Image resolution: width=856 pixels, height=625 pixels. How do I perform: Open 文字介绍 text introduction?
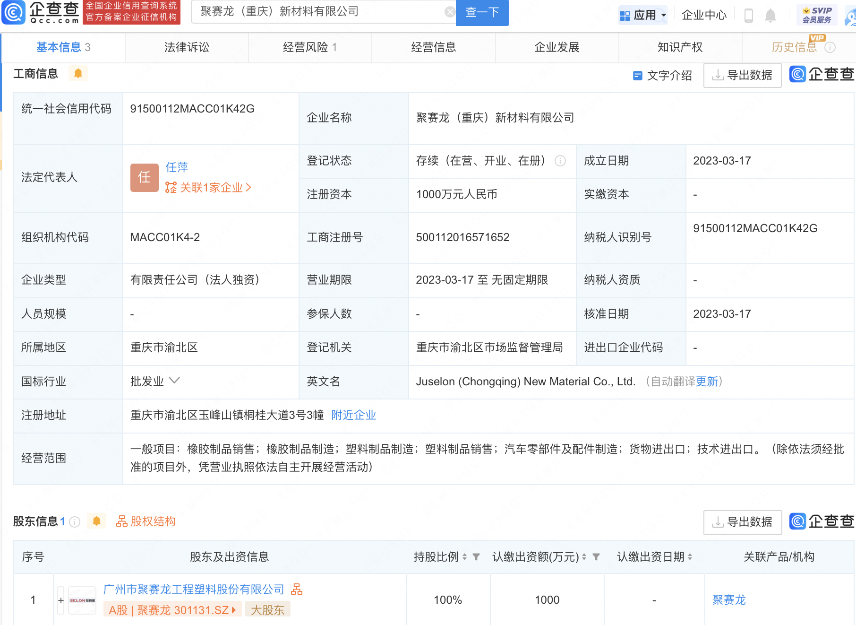(x=662, y=76)
